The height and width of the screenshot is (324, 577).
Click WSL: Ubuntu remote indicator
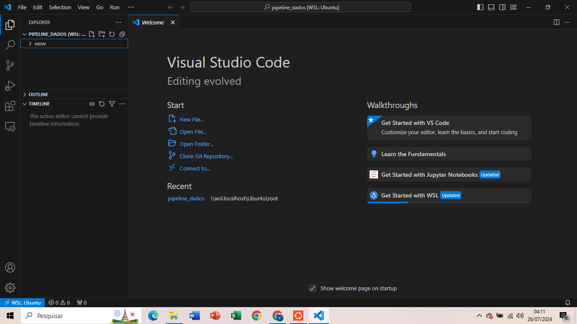[22, 302]
